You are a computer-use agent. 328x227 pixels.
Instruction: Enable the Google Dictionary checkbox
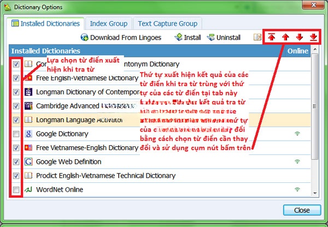point(16,134)
